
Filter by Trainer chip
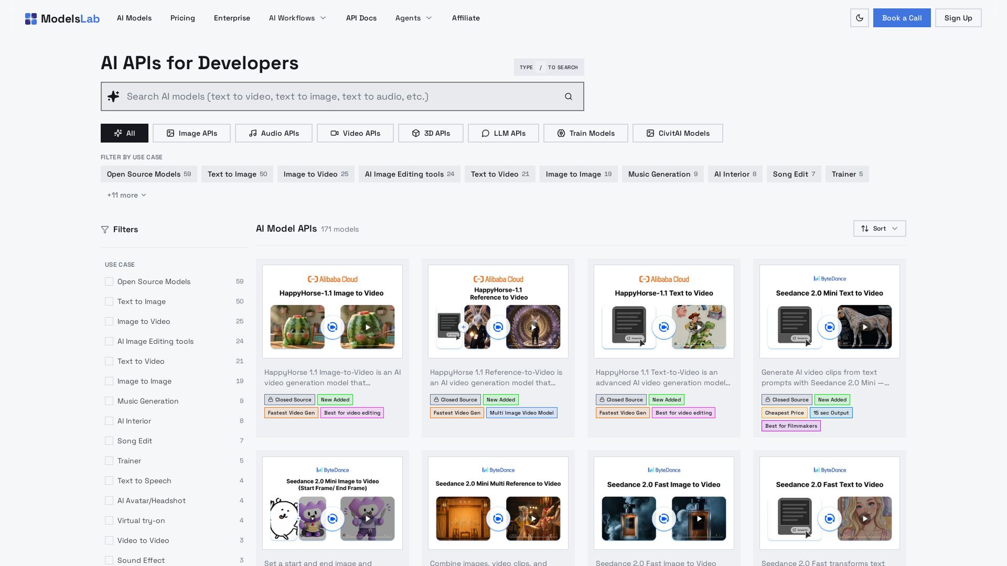[x=847, y=174]
